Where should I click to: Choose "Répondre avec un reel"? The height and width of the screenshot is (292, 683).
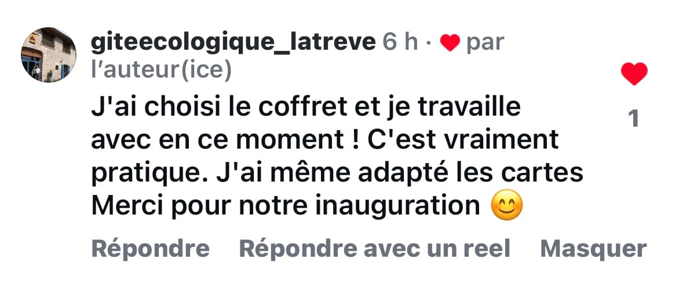coord(374,249)
